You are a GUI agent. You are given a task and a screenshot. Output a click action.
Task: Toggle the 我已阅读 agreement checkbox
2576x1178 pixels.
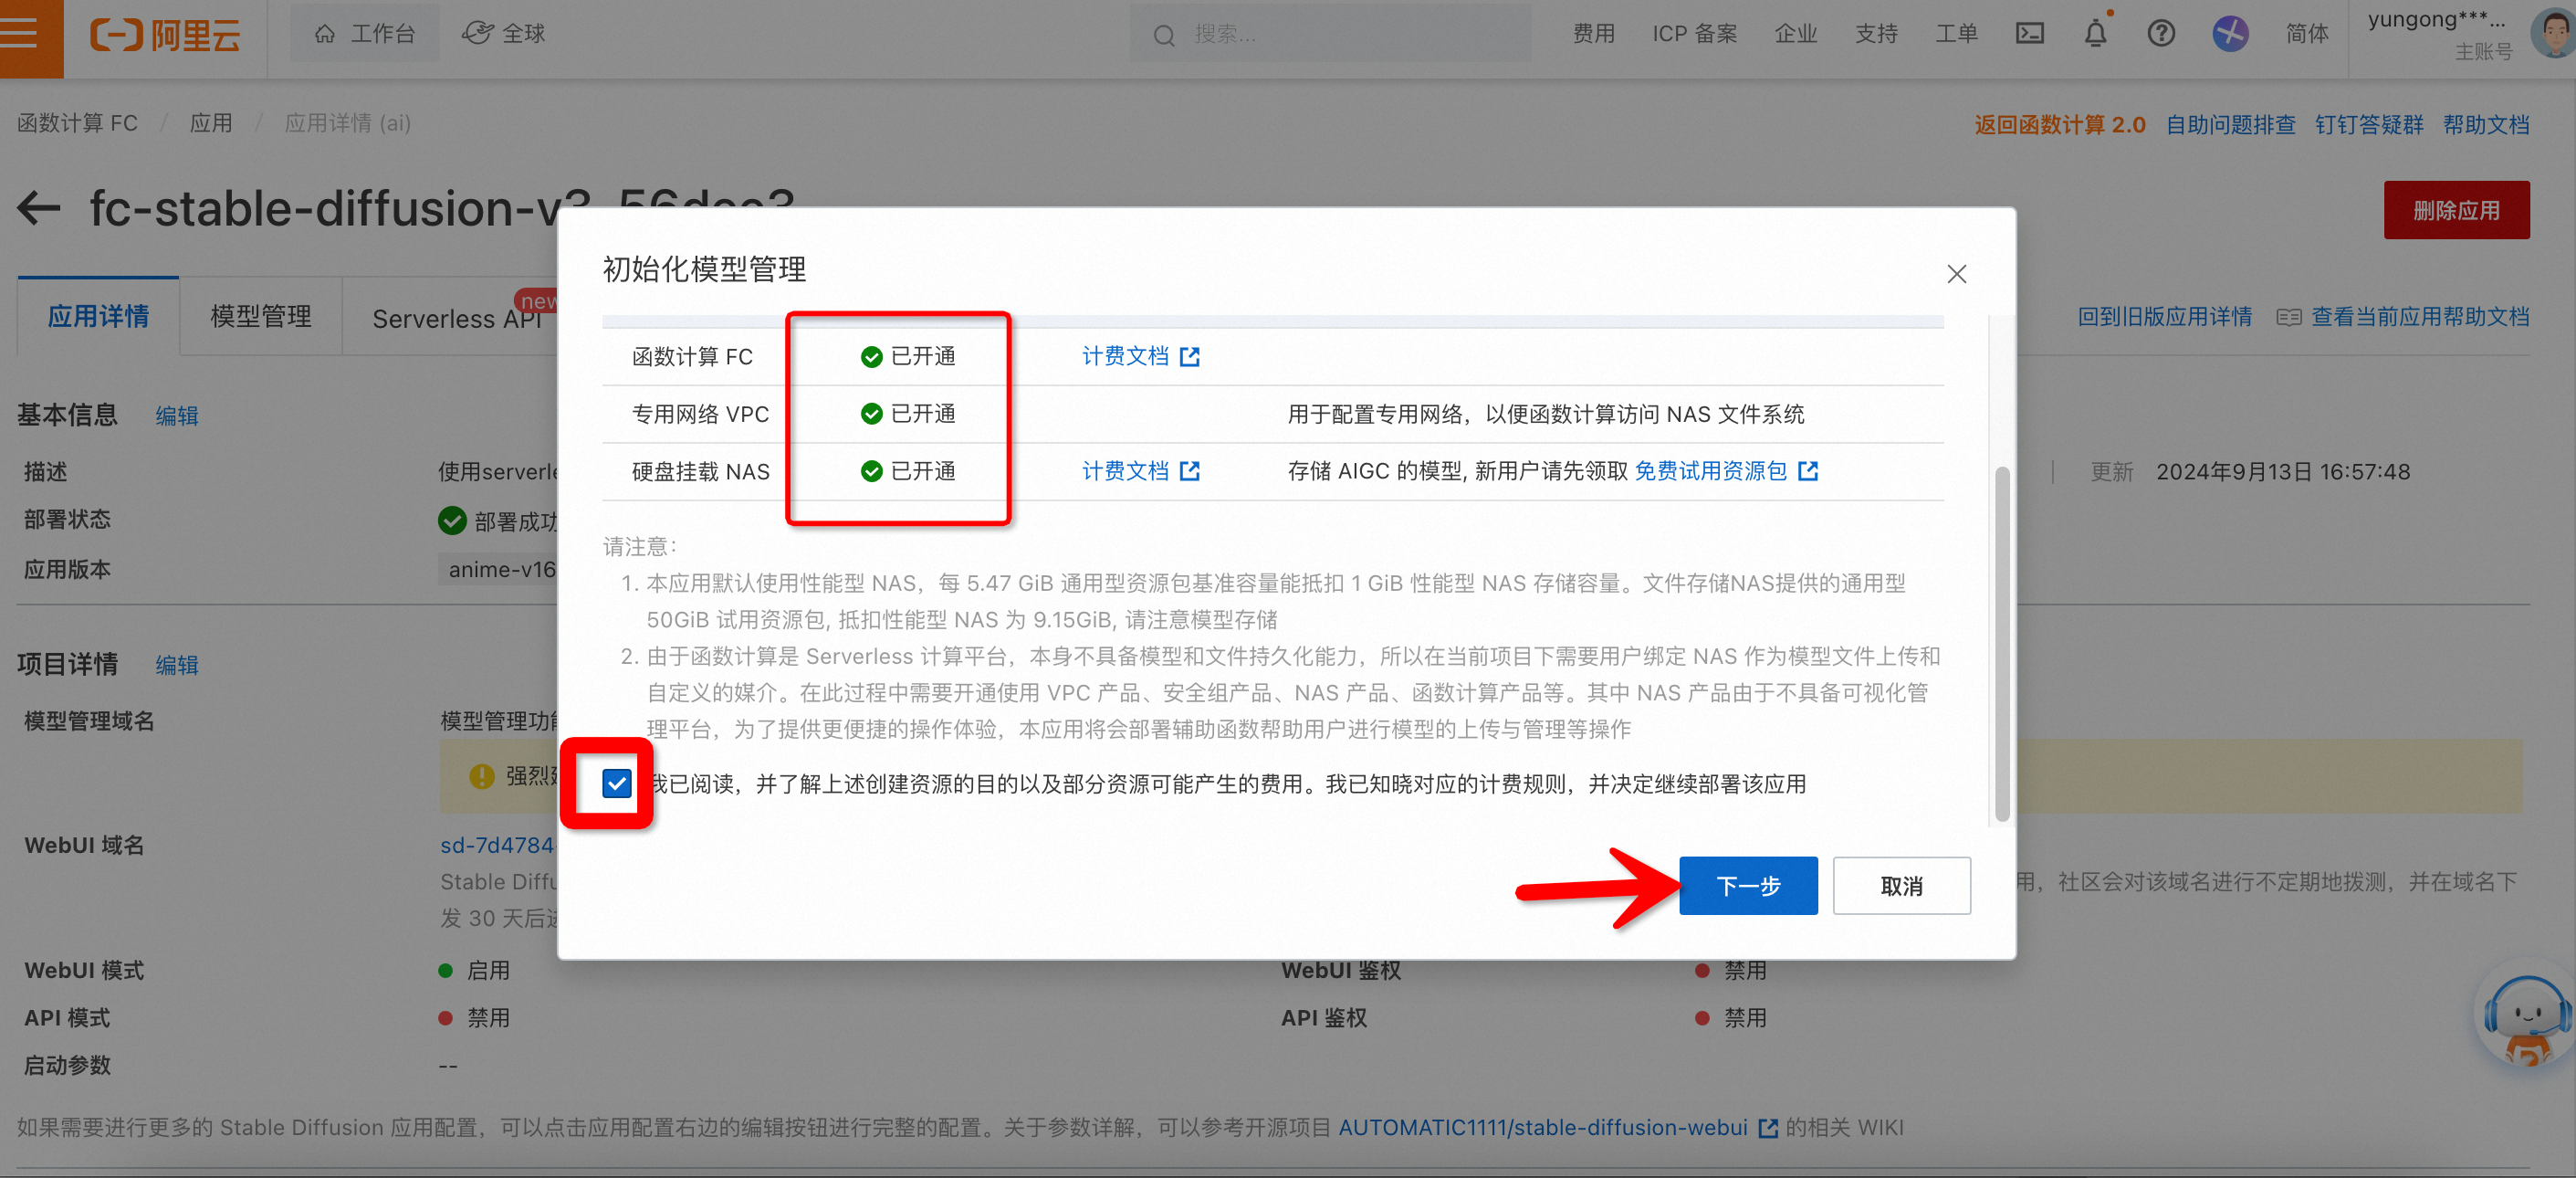(617, 783)
